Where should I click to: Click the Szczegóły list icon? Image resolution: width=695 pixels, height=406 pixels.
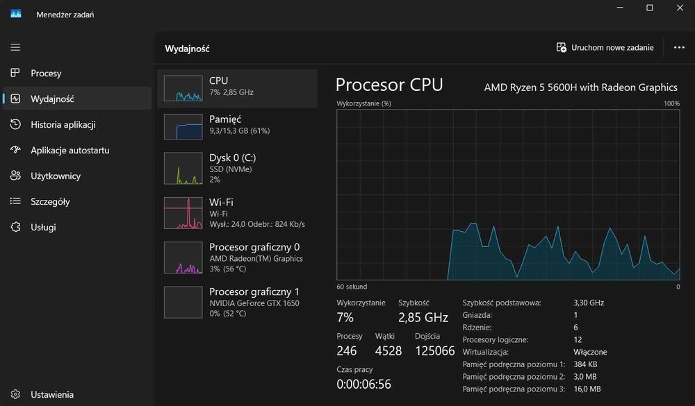click(x=15, y=201)
